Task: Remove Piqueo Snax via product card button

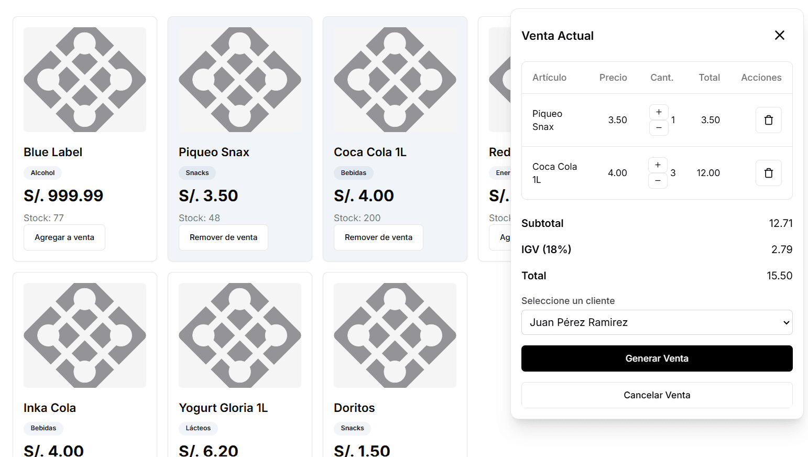Action: 223,237
